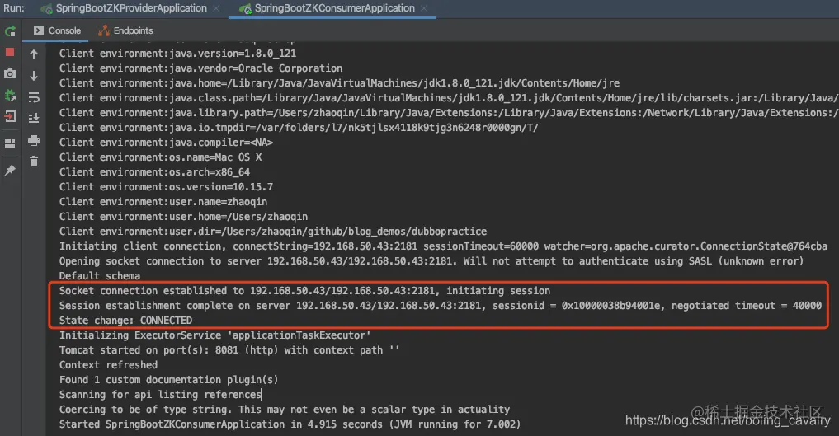Click the line 'Context refreshed'
This screenshot has height=436, width=839.
109,365
